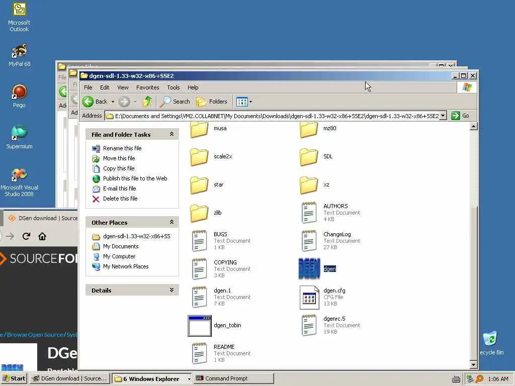Go to My Network Places
Screen dimensions: 515x386
pyautogui.click(x=125, y=266)
